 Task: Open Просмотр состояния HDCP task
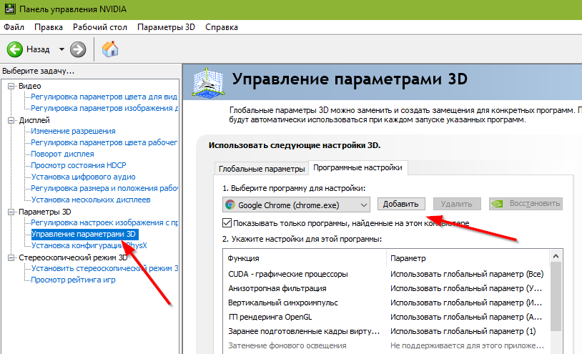(79, 165)
